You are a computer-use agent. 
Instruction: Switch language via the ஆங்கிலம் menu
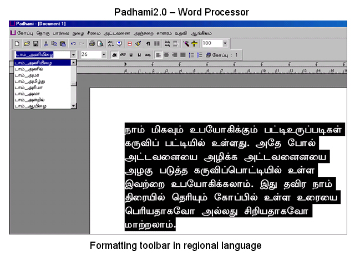(x=201, y=33)
